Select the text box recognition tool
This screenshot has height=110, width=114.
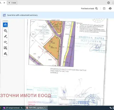coord(5,48)
